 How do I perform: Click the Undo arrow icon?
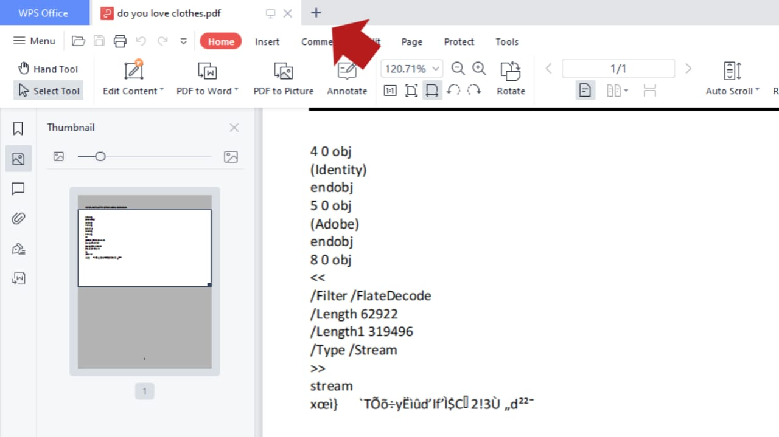[141, 41]
